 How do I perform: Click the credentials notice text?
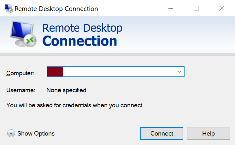[x=75, y=105]
